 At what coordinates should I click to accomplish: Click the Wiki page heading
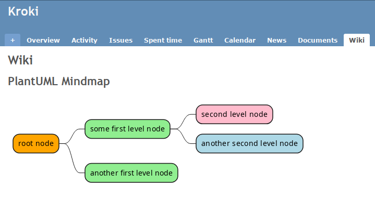coord(20,60)
